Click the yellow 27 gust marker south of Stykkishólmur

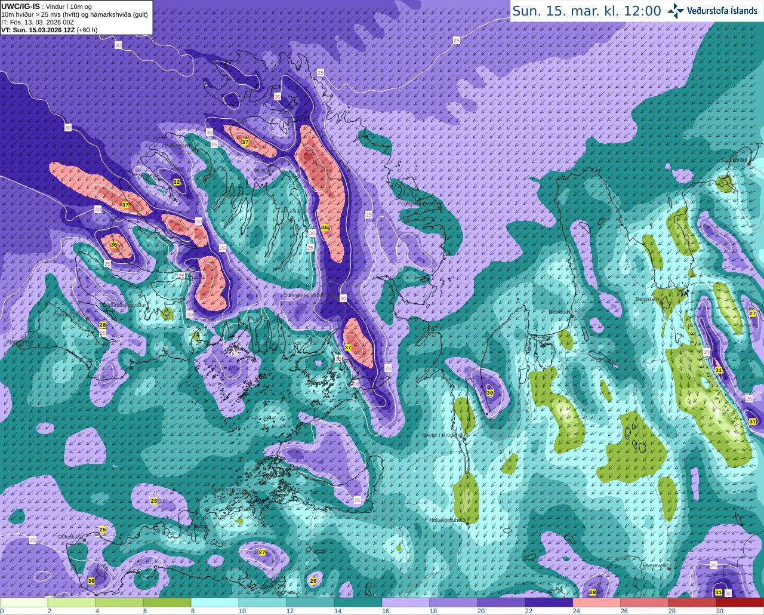(x=262, y=552)
